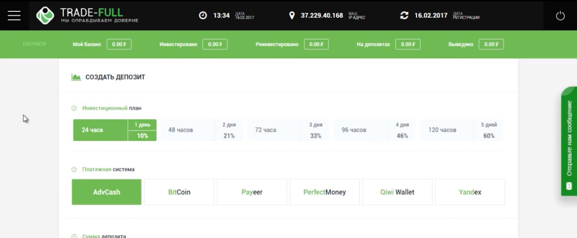Click the clock icon
This screenshot has height=238, width=577.
pos(203,15)
